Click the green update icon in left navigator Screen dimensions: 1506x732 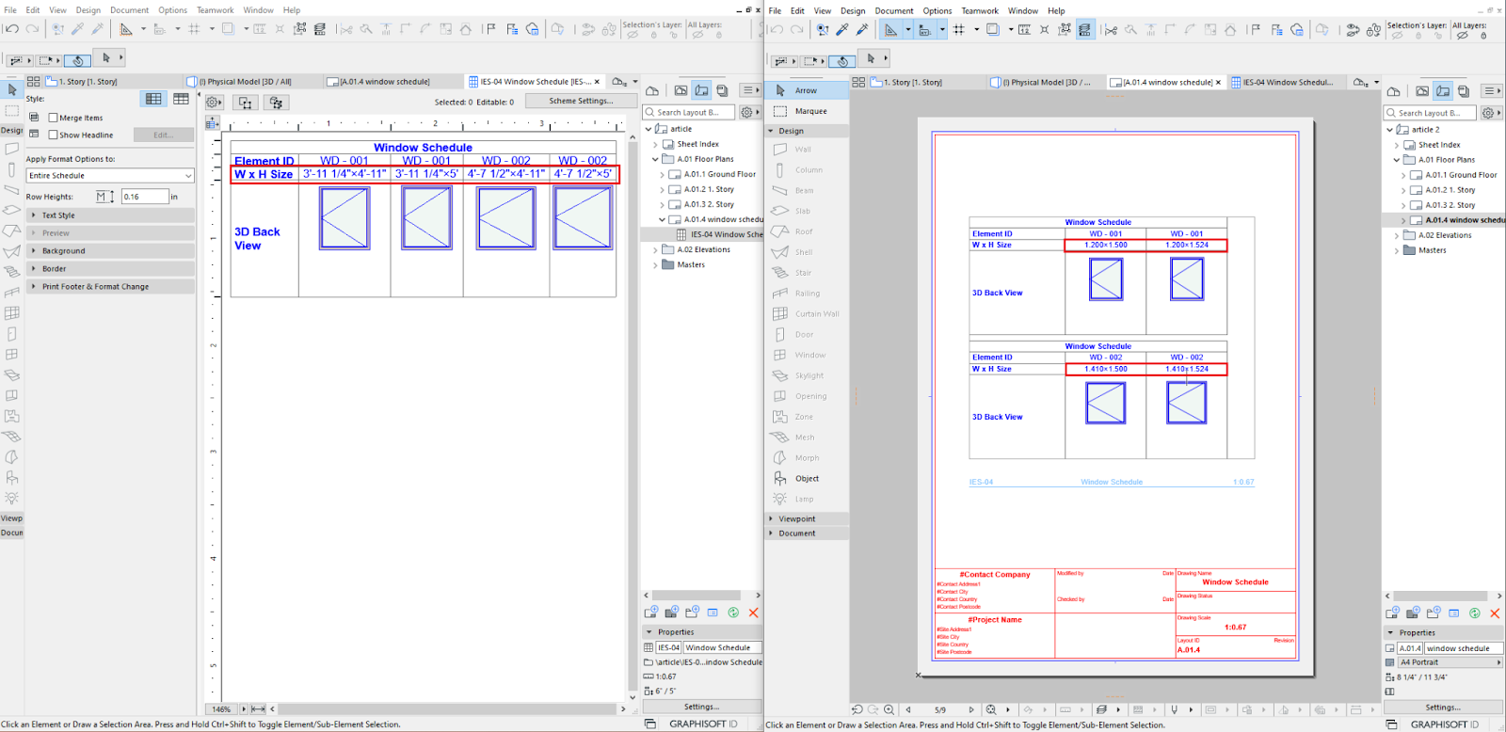(733, 613)
